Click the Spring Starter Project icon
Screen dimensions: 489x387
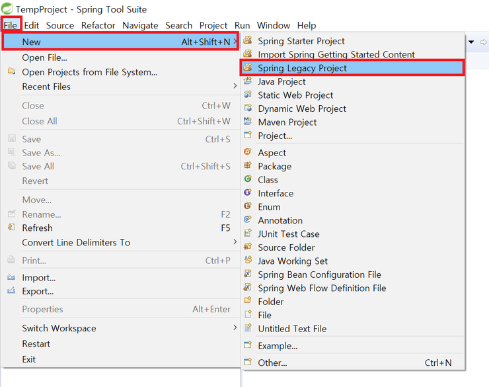(x=248, y=41)
